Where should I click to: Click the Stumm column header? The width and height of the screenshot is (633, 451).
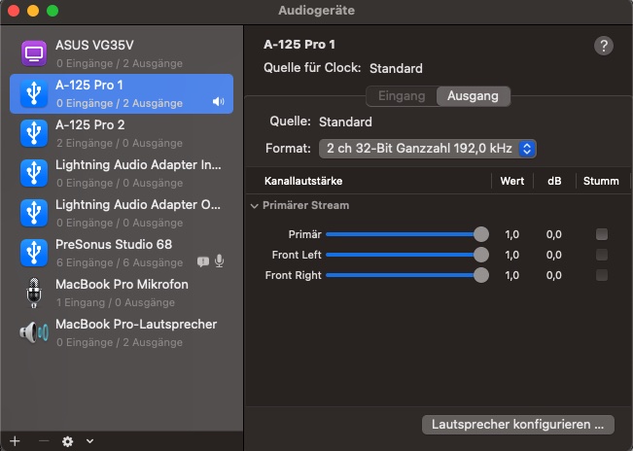click(601, 181)
